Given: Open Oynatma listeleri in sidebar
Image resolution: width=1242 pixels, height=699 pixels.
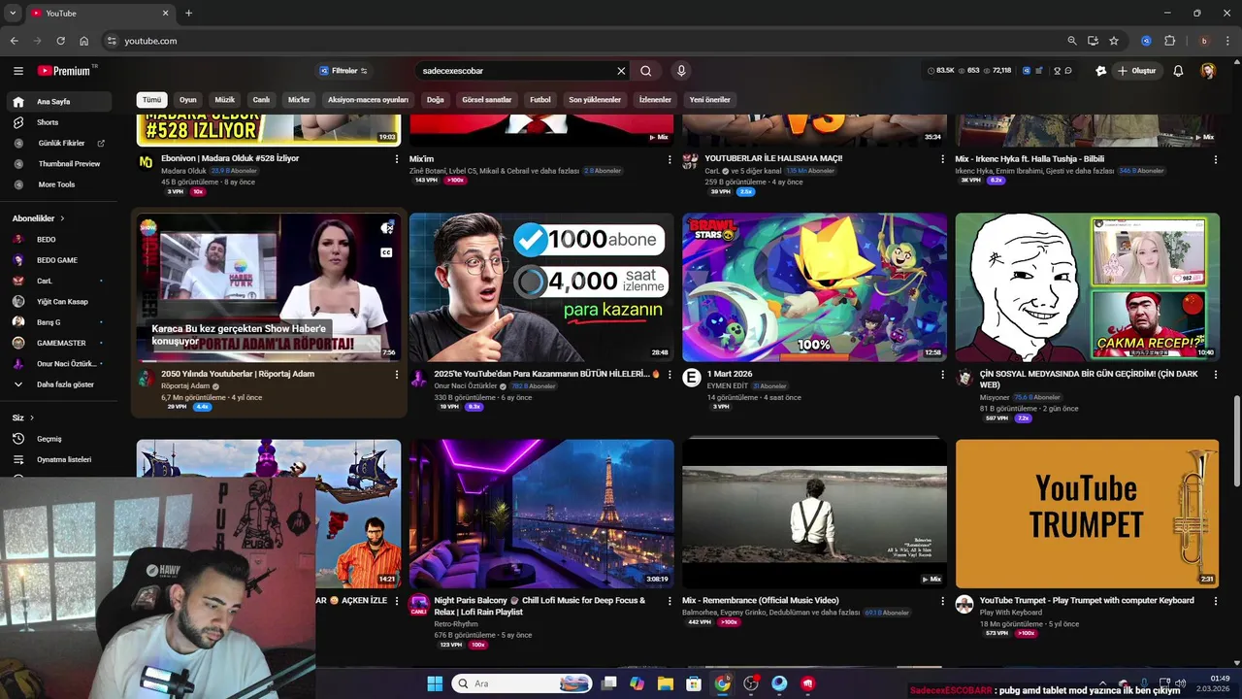Looking at the screenshot, I should pos(64,459).
